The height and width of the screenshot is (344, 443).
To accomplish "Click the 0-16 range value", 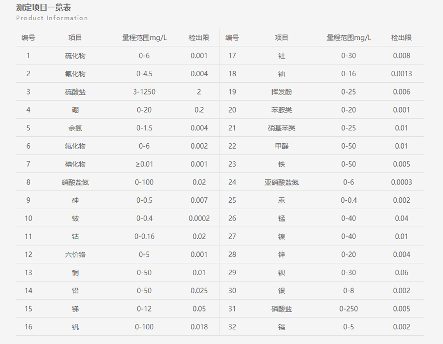I will point(348,74).
